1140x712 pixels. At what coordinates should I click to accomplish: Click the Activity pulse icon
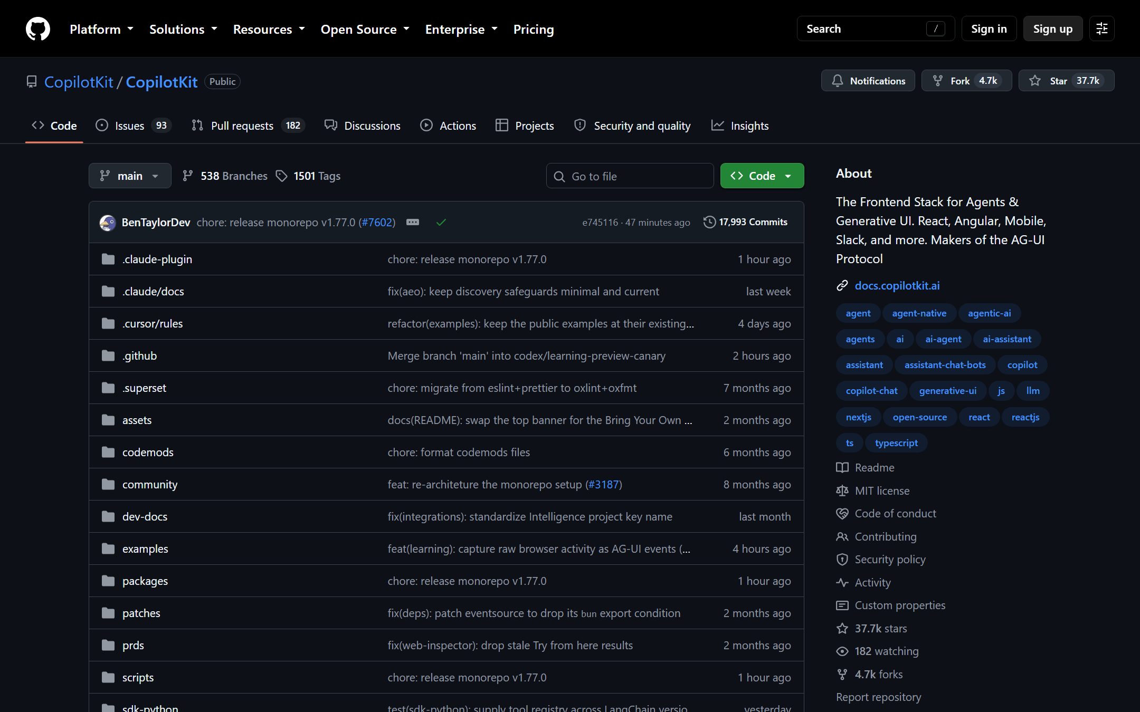(842, 583)
